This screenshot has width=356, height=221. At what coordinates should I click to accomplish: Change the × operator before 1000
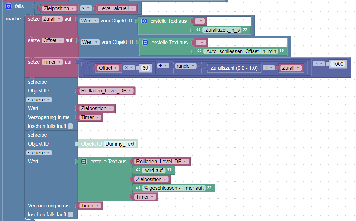pyautogui.click(x=319, y=64)
